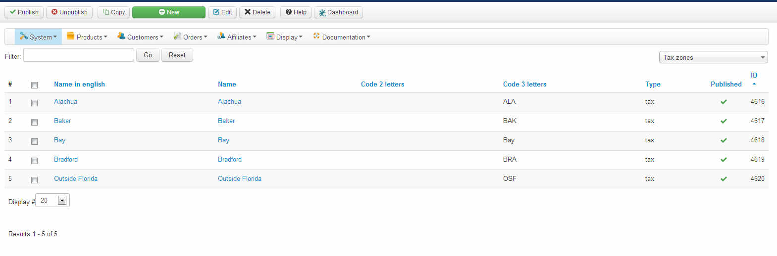Click the green New button
Image resolution: width=777 pixels, height=256 pixels.
[169, 12]
